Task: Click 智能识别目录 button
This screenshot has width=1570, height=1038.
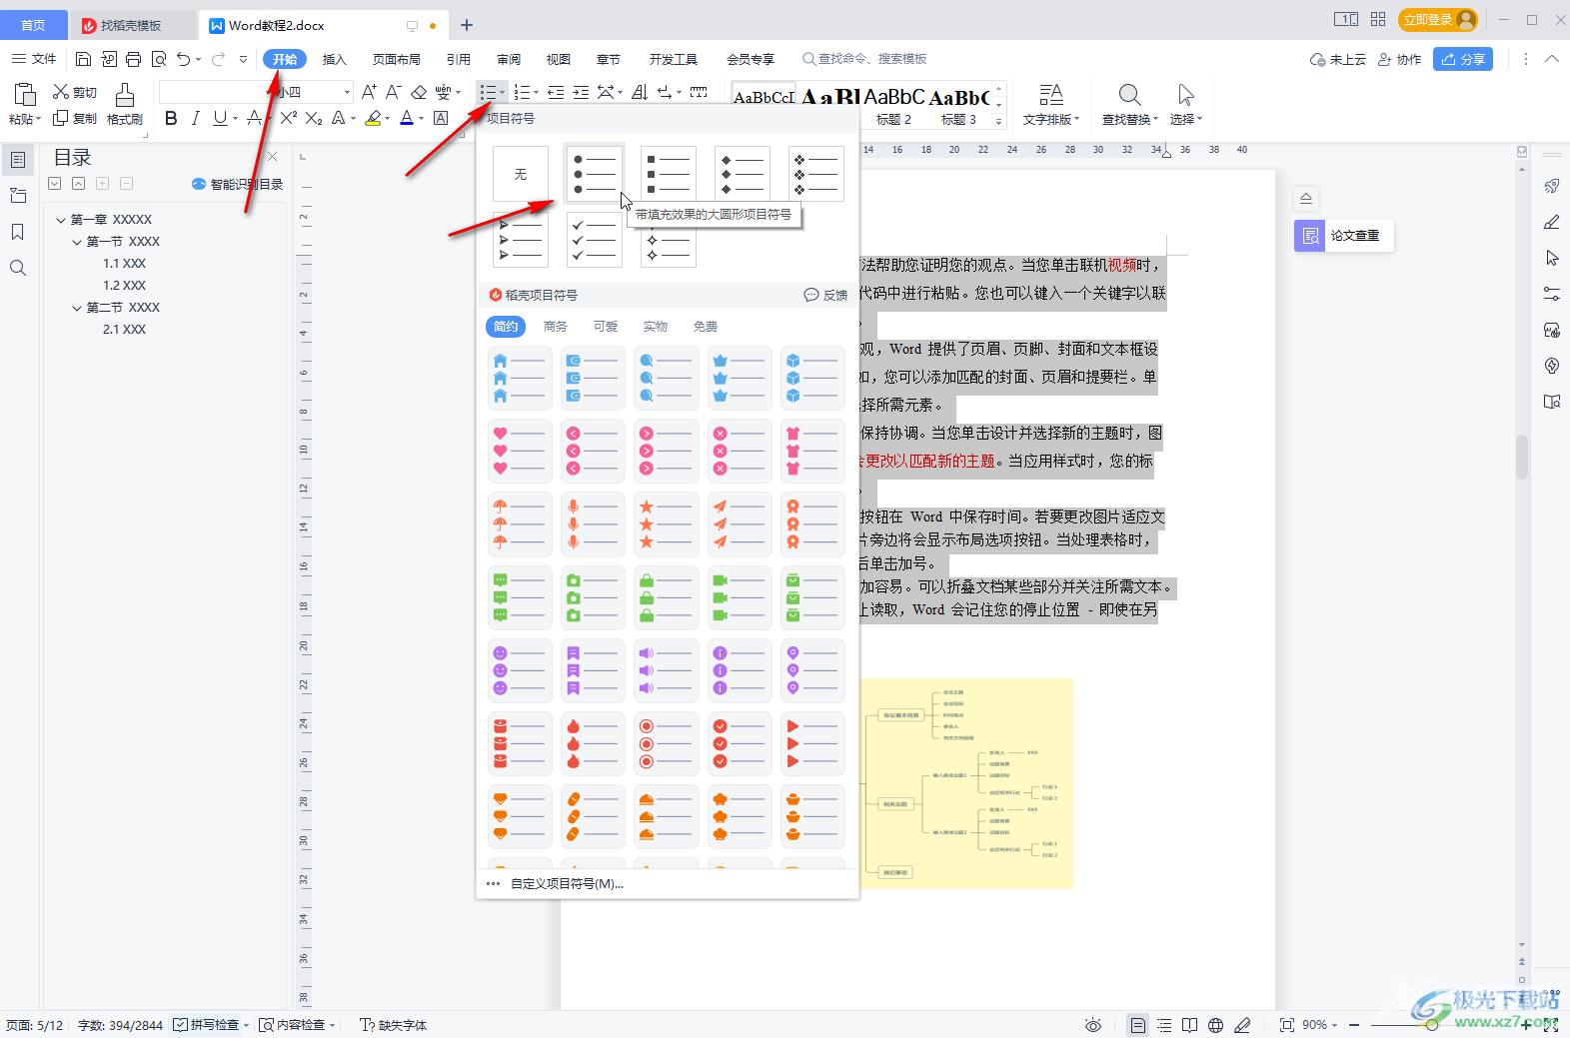Action: coord(238,184)
